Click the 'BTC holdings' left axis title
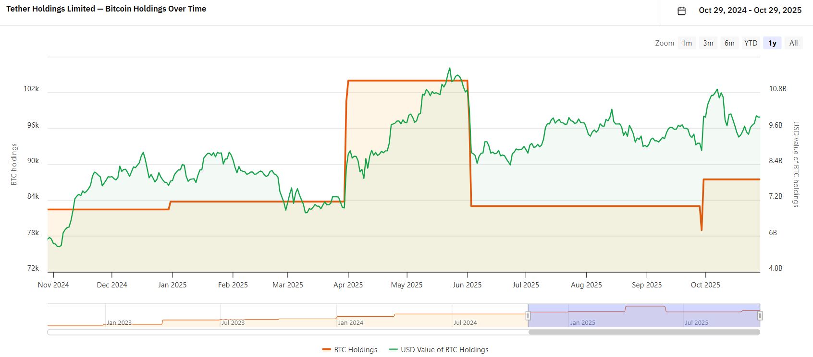The image size is (813, 357). tap(14, 164)
